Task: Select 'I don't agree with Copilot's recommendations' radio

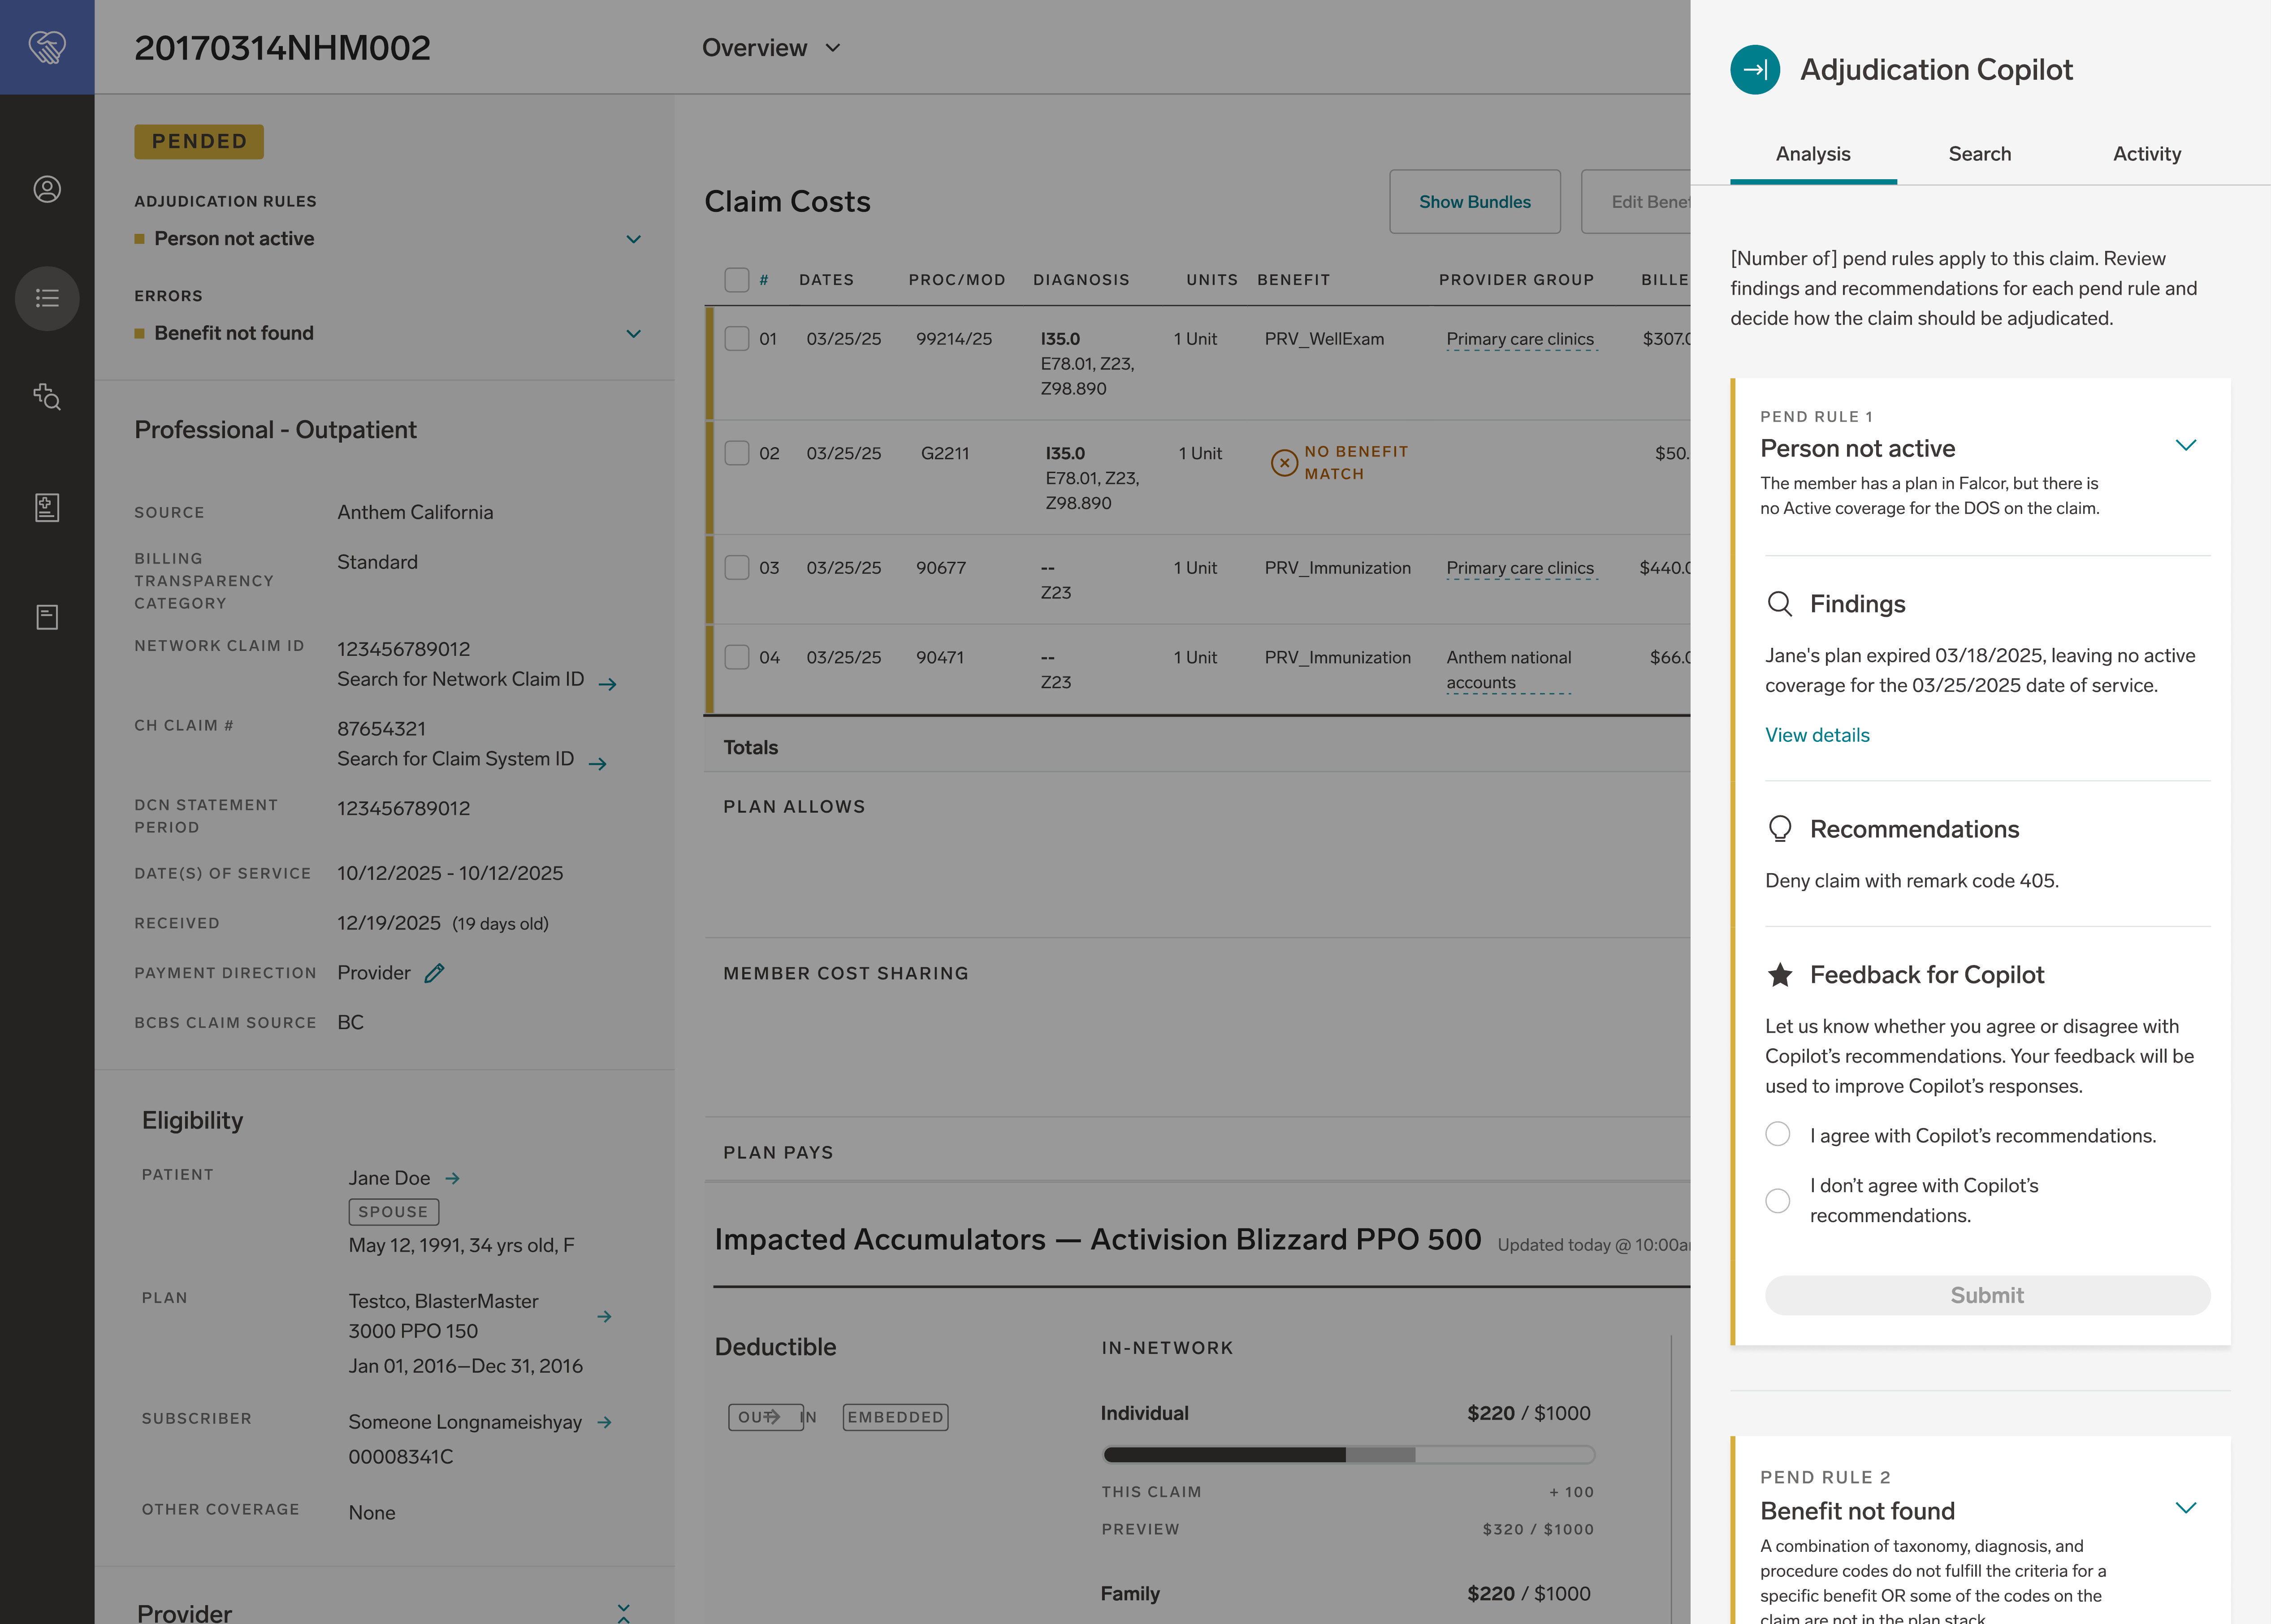Action: (x=1778, y=1200)
